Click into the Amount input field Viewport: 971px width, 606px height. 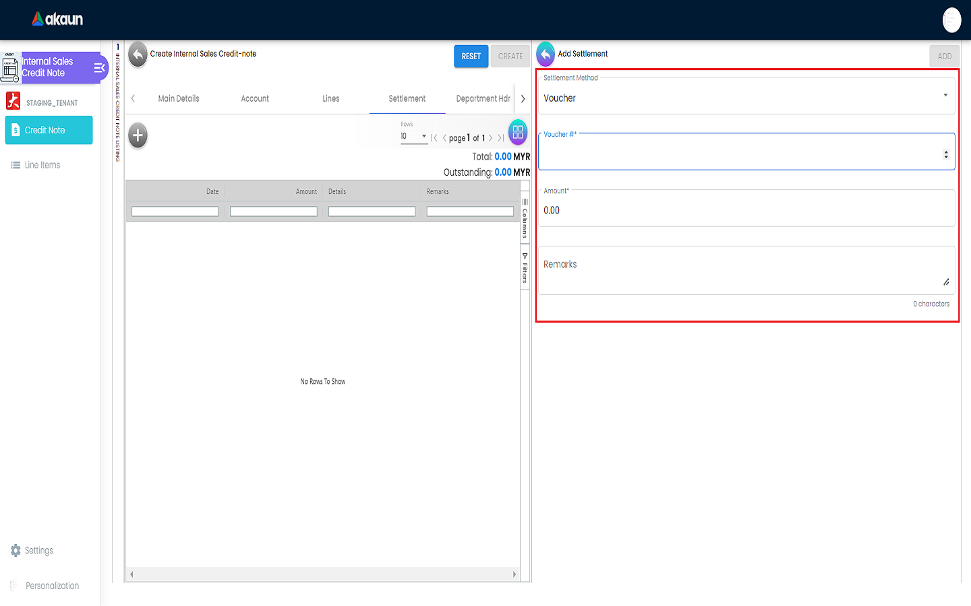coord(745,210)
